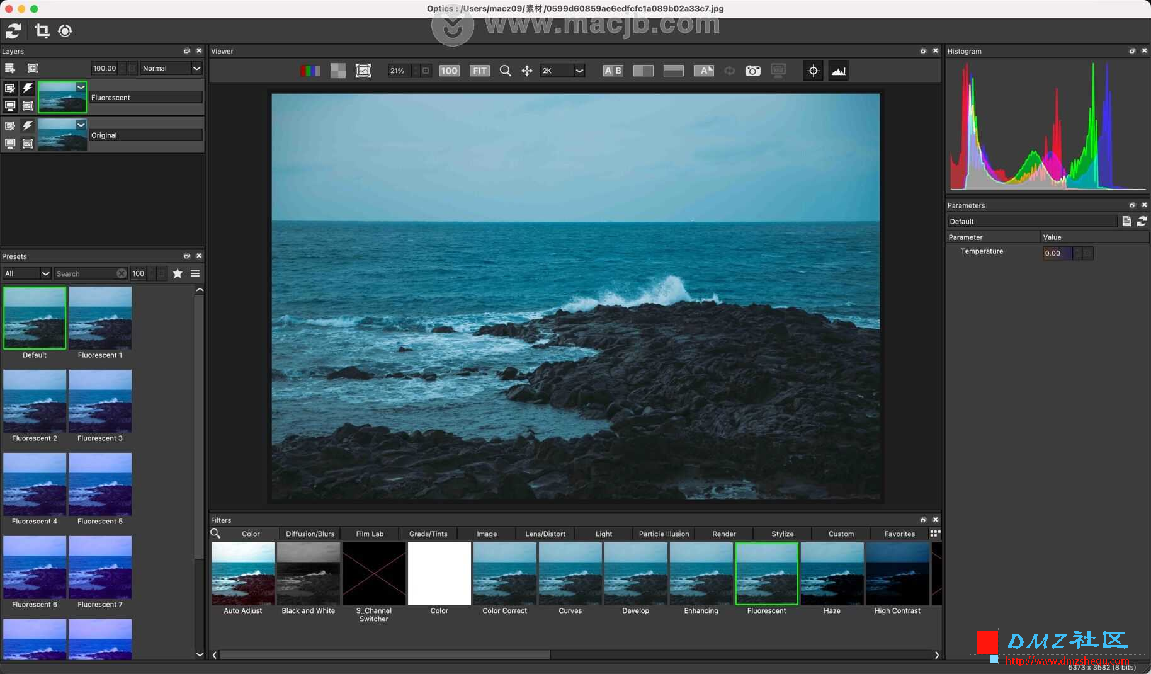
Task: Click the mask frame icon beside Add Layer
Action: [x=33, y=68]
